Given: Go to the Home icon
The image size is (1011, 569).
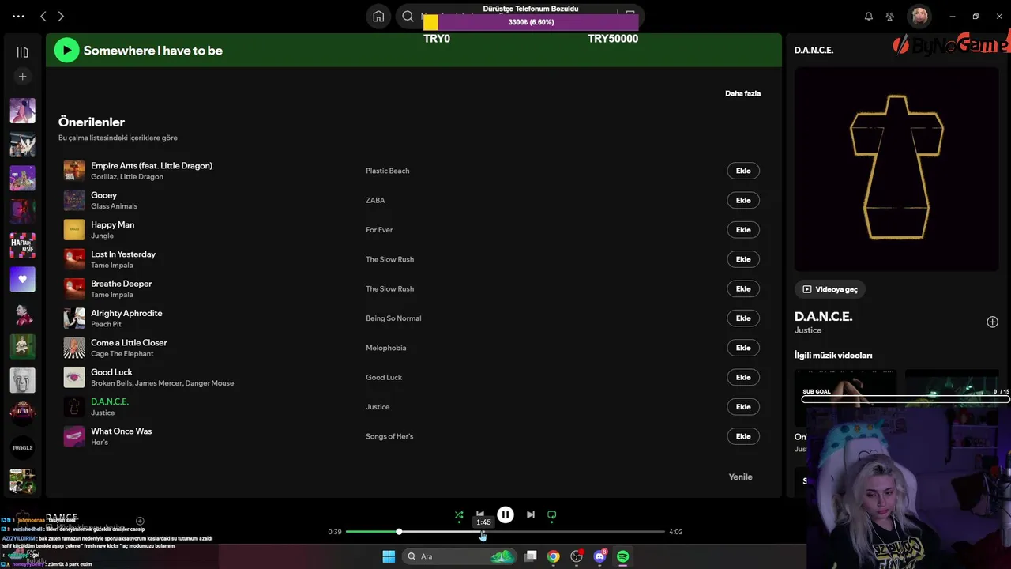Looking at the screenshot, I should [x=378, y=16].
